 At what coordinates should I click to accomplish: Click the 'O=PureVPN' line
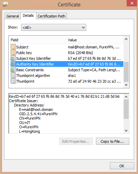[29, 127]
